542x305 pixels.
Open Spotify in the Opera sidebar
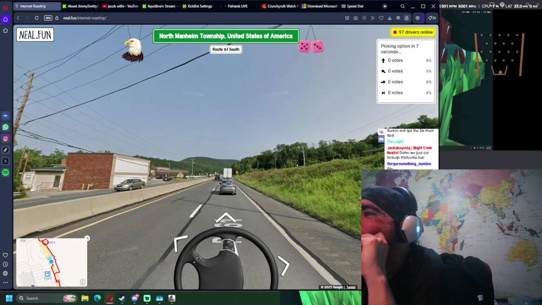pos(6,172)
